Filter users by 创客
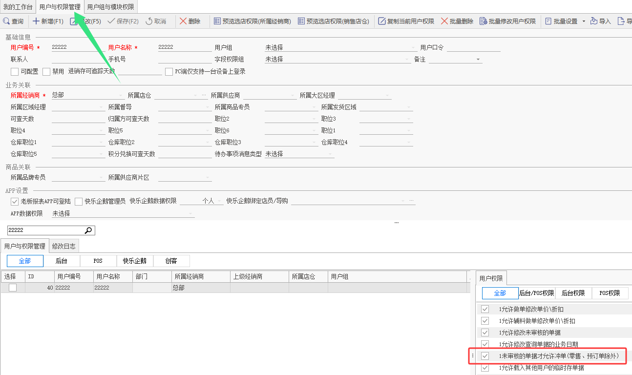 [171, 261]
